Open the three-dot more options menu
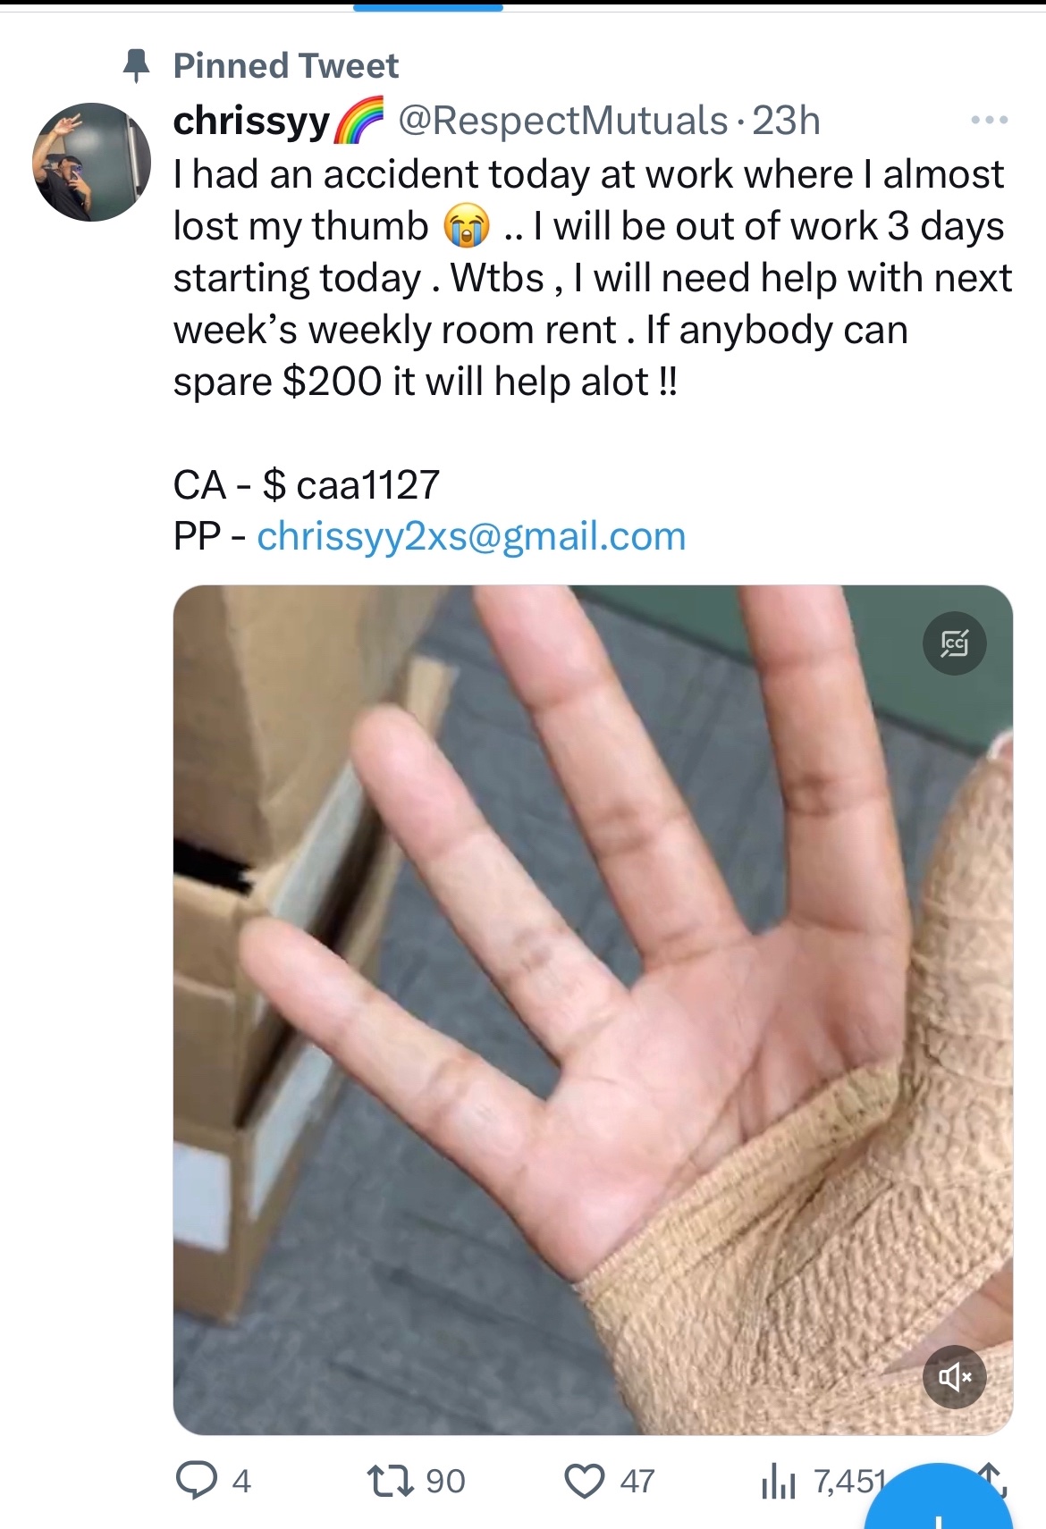This screenshot has height=1529, width=1046. click(991, 120)
